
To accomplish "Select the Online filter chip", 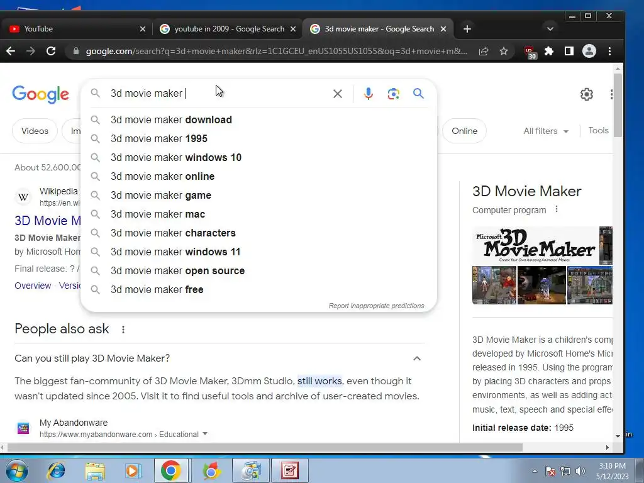I will point(464,131).
